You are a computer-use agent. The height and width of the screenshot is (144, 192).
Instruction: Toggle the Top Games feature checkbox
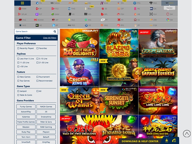click(18, 81)
